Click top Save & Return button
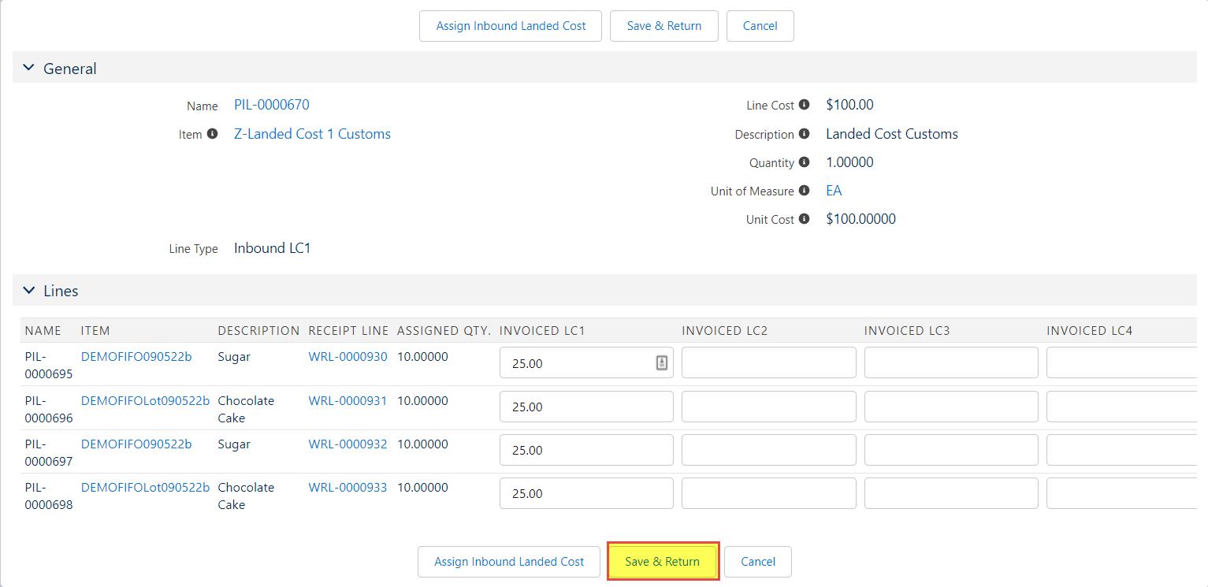 [x=664, y=26]
